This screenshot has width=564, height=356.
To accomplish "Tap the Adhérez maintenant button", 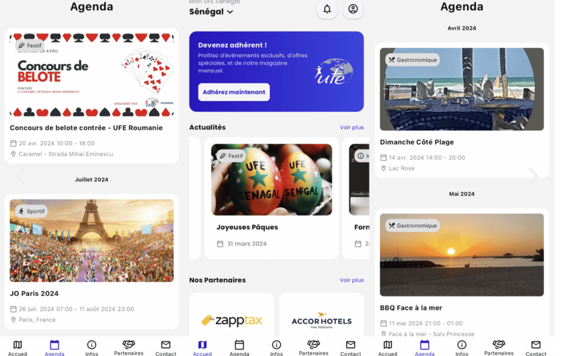I will point(234,93).
